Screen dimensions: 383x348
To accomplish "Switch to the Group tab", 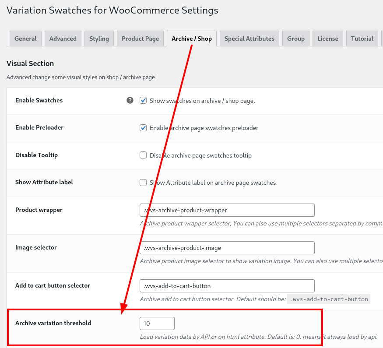I will pyautogui.click(x=296, y=39).
